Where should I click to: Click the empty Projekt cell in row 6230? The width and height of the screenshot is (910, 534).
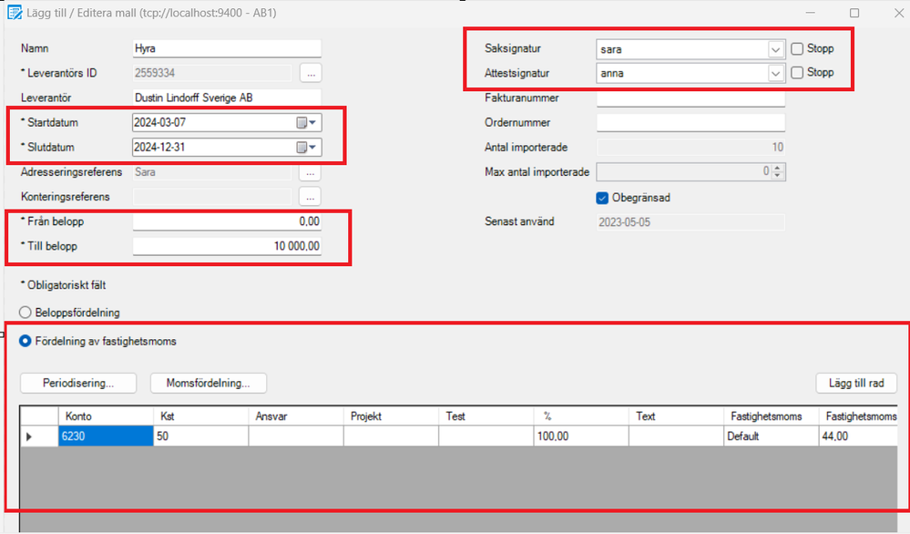click(x=391, y=436)
